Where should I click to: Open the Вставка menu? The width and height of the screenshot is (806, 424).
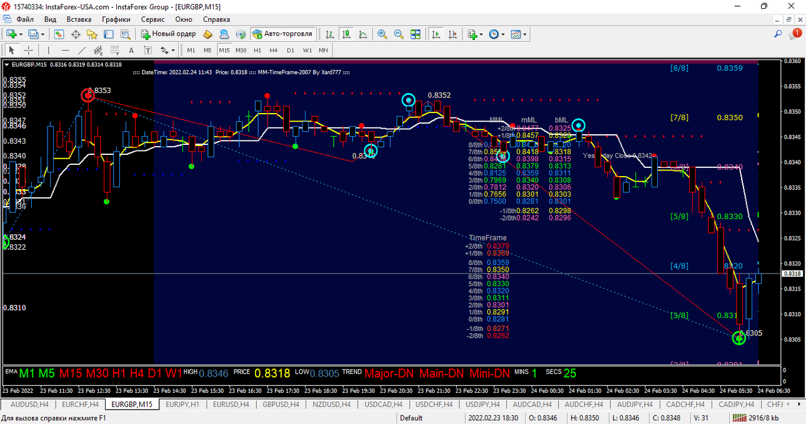(x=79, y=19)
